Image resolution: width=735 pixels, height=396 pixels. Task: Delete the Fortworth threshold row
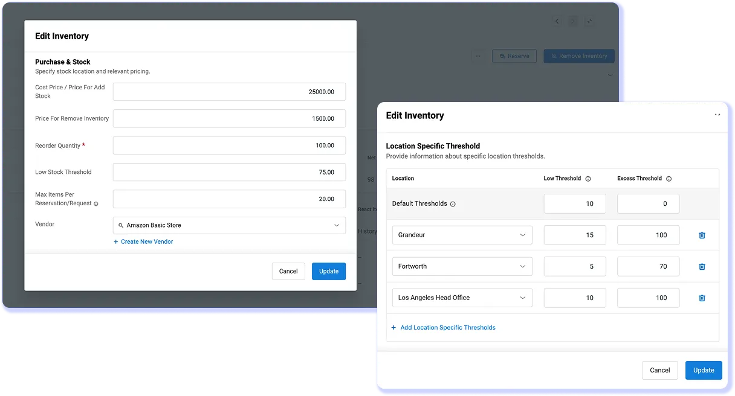point(702,266)
